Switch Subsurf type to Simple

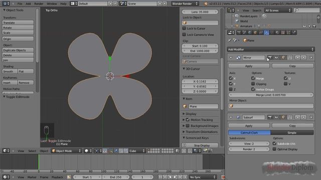pos(292,132)
